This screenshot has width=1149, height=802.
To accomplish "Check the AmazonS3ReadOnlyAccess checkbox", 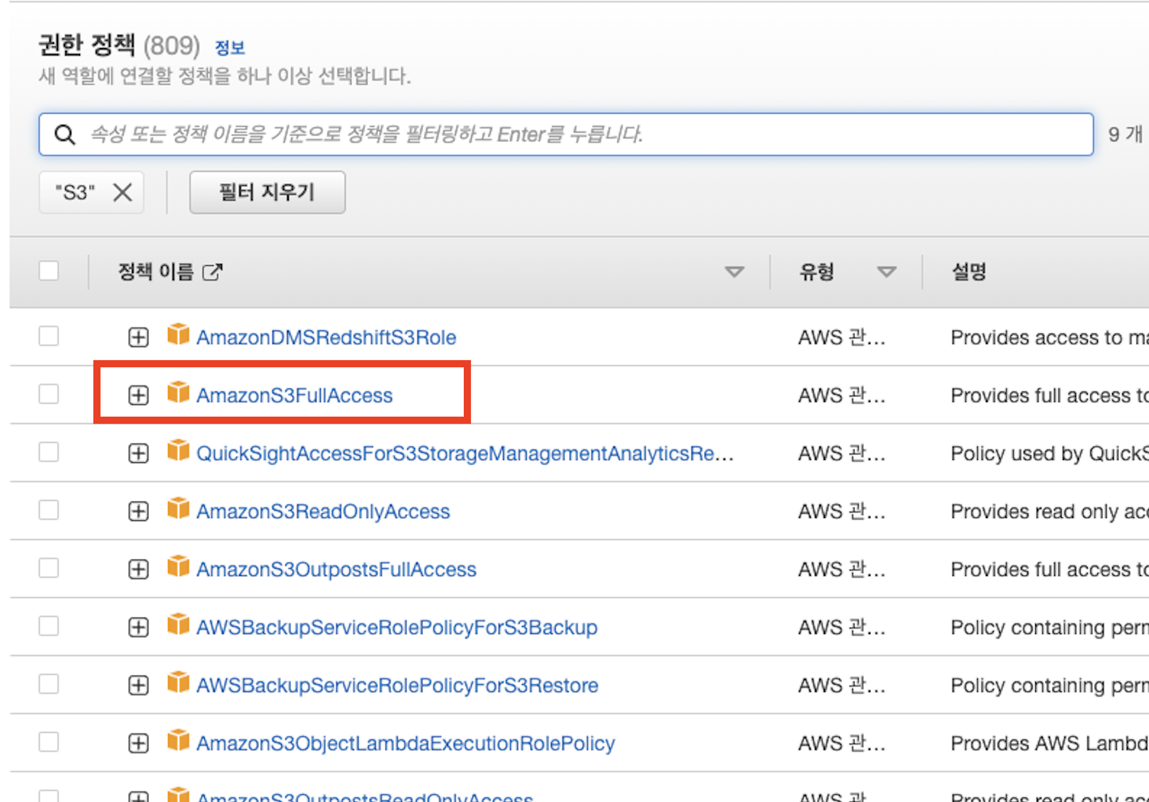I will (49, 510).
